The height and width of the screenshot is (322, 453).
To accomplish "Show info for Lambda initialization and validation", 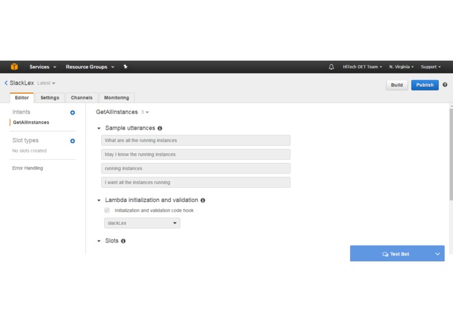I will click(203, 200).
